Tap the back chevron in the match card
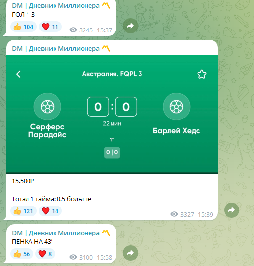 click(x=18, y=74)
